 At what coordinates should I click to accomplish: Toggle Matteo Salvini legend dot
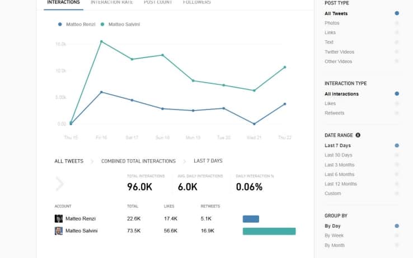point(104,25)
